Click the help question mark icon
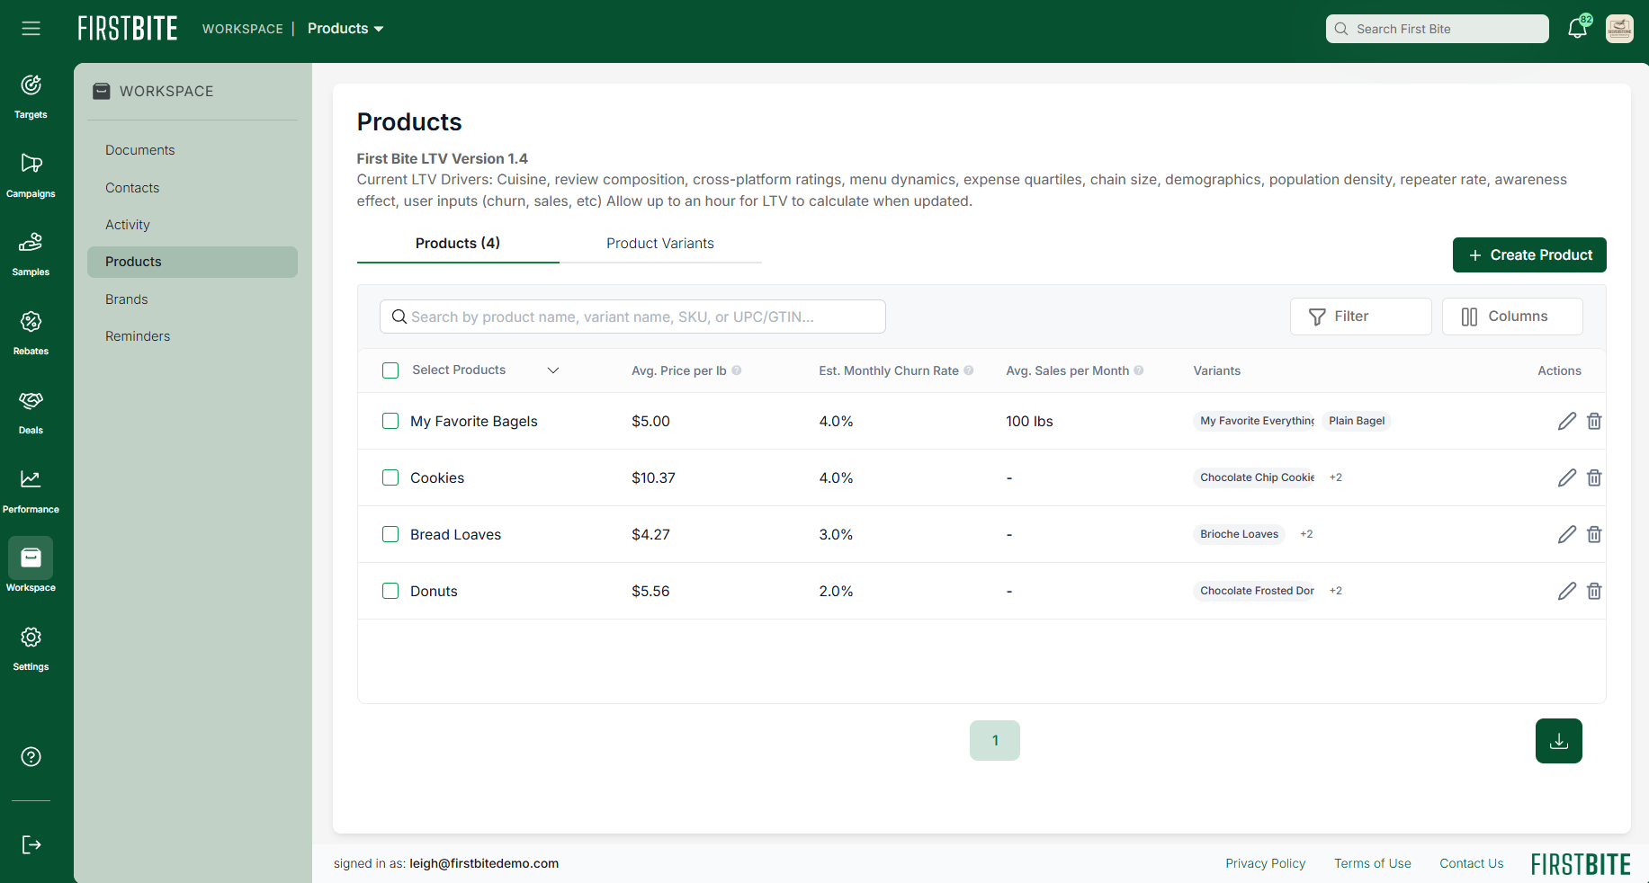 (x=31, y=756)
